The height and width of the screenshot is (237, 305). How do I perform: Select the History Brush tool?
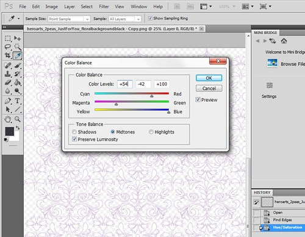18,74
